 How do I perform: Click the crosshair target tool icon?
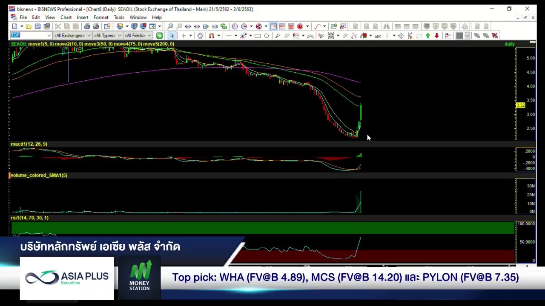coord(401,36)
